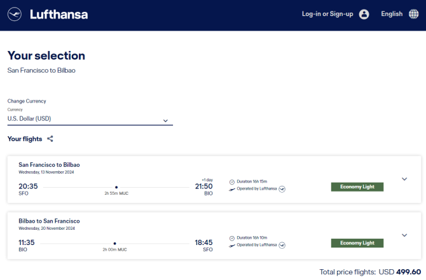Click plane icon beside outbound Operated by Lufthansa

[231, 190]
